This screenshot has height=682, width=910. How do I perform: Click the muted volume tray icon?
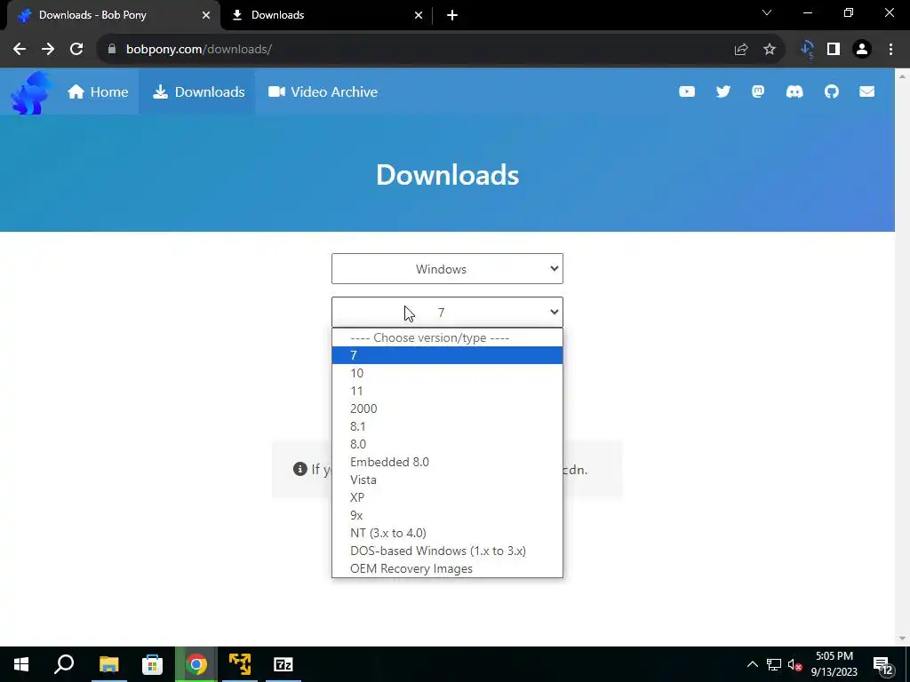(794, 664)
